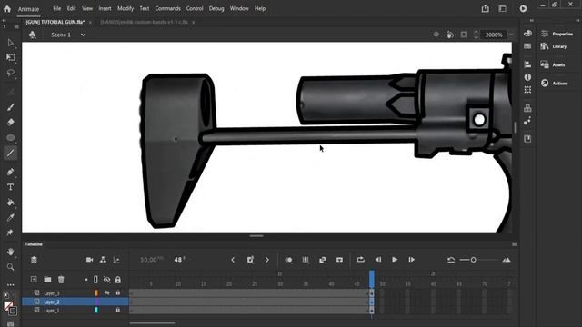Toggle Center Stage icon
Viewport: 582px width, 327px height.
(x=436, y=35)
